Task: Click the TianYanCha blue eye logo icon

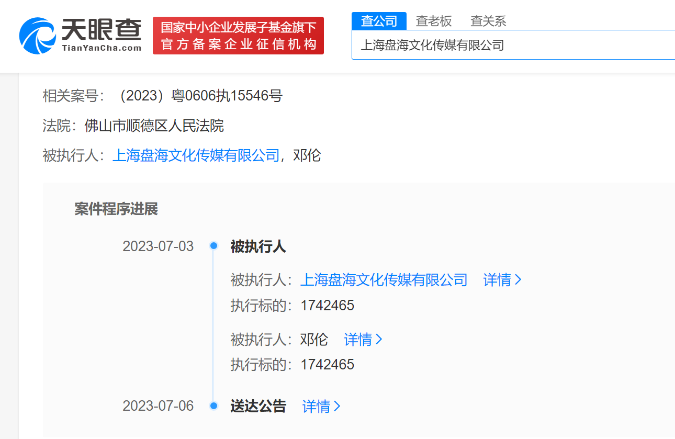Action: click(37, 36)
